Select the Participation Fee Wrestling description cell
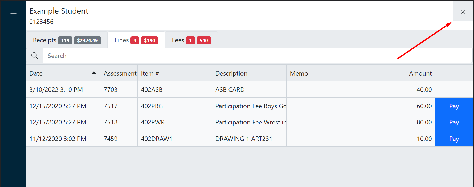 click(249, 122)
